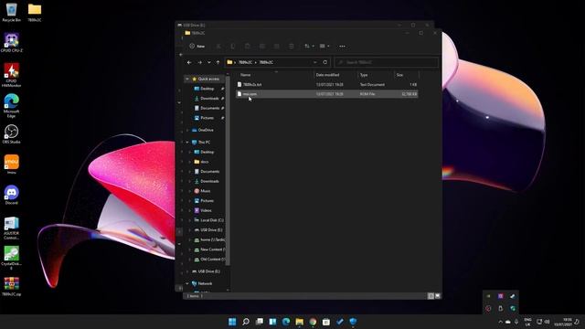585x329 pixels.
Task: Open taskbar Search magnifier
Action: coord(246,322)
